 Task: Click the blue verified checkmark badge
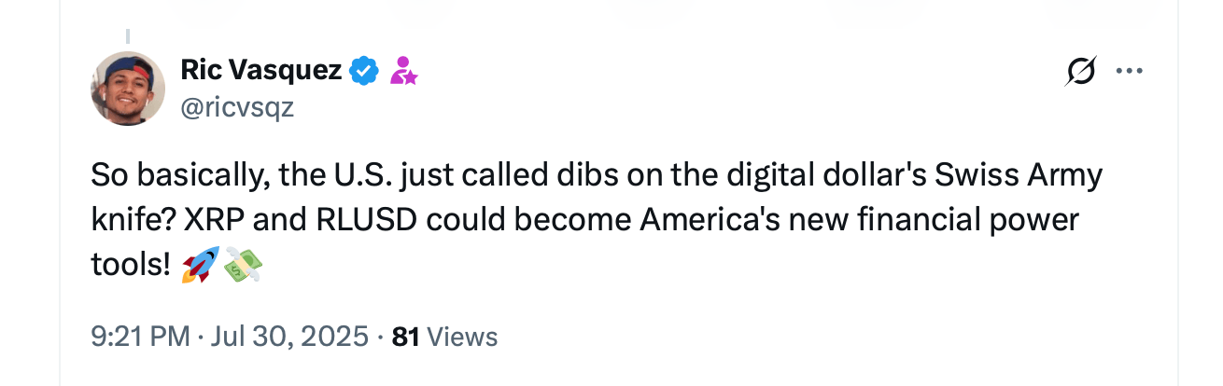pos(363,70)
